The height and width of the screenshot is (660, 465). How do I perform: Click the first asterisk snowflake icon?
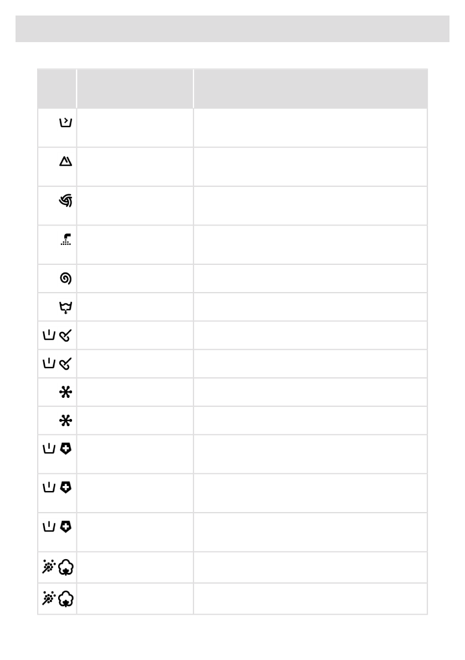pos(66,392)
